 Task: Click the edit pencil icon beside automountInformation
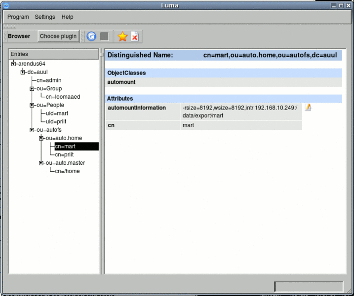coord(308,108)
